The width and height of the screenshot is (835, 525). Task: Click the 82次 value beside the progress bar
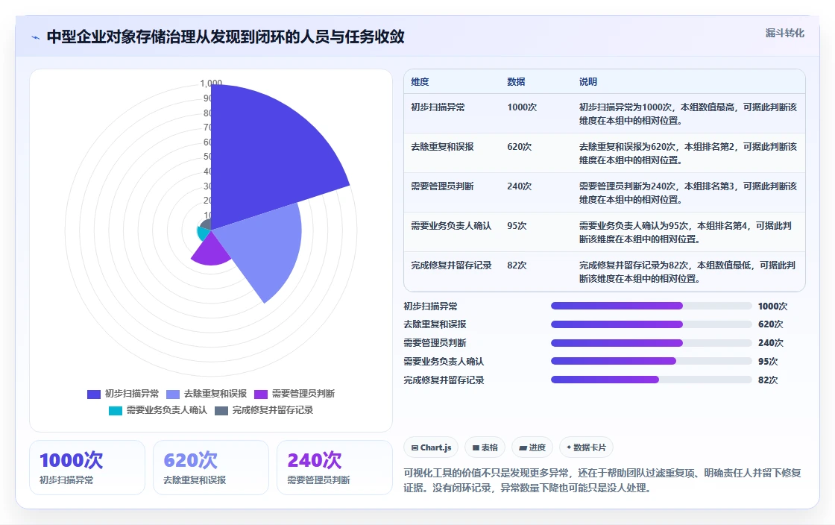768,380
